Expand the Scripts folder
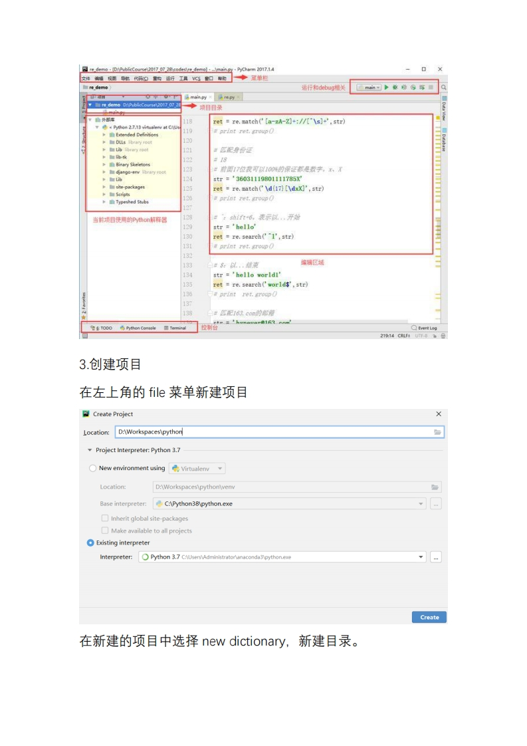 (x=104, y=195)
